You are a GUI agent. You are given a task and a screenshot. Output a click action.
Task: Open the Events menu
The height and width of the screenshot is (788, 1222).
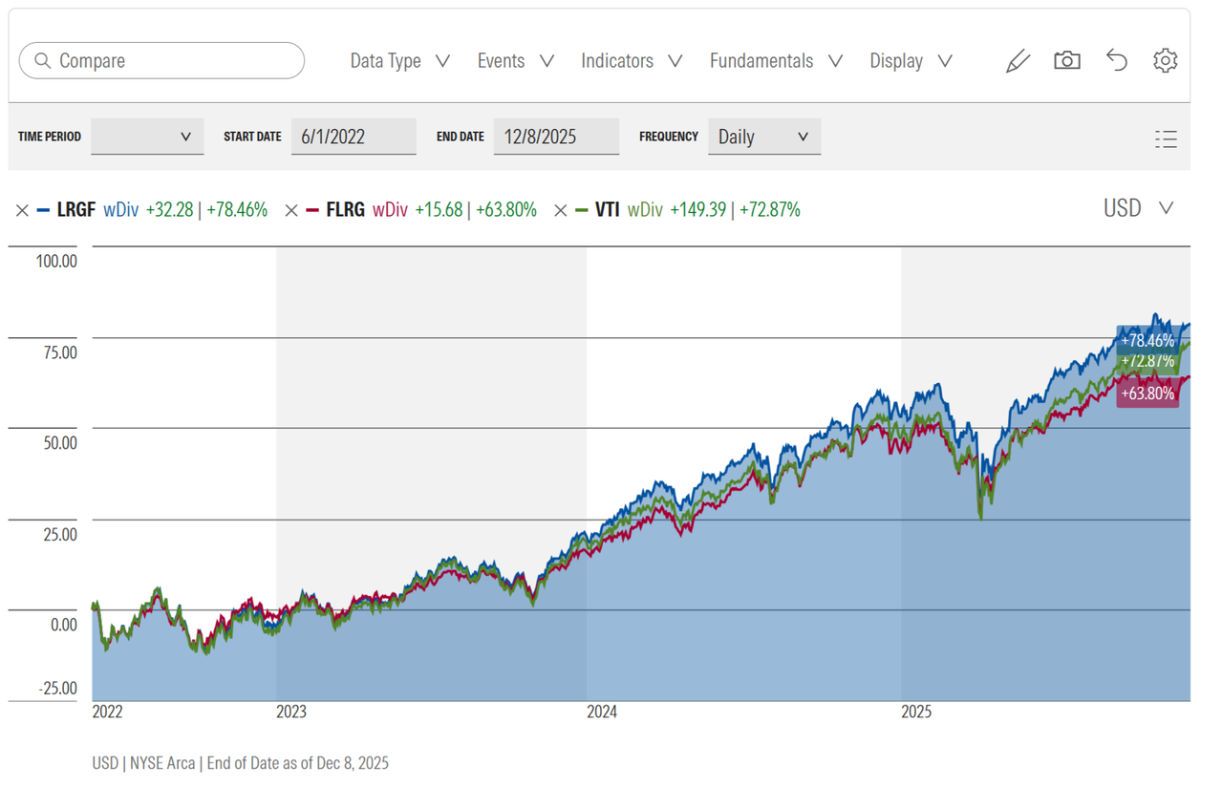click(515, 60)
